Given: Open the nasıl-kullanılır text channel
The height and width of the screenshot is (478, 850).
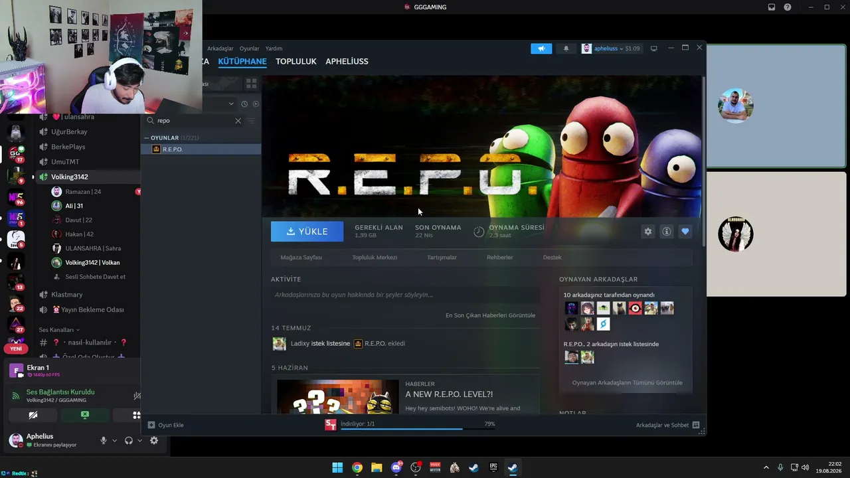Looking at the screenshot, I should point(88,343).
